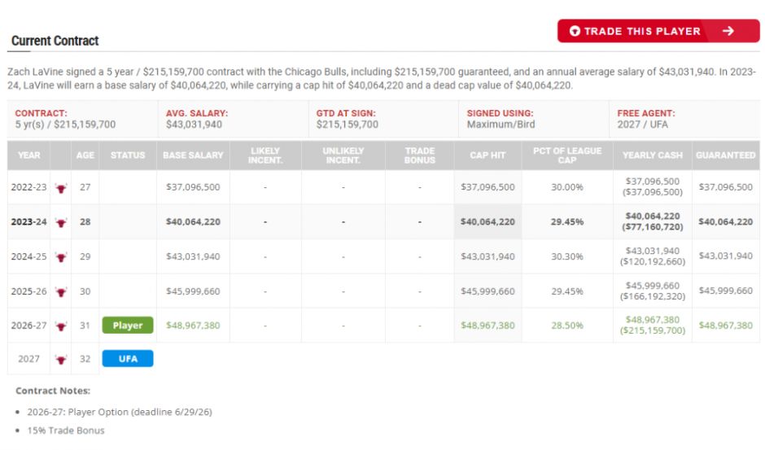
Task: Click green base salary $48,967,380
Action: pyautogui.click(x=193, y=325)
